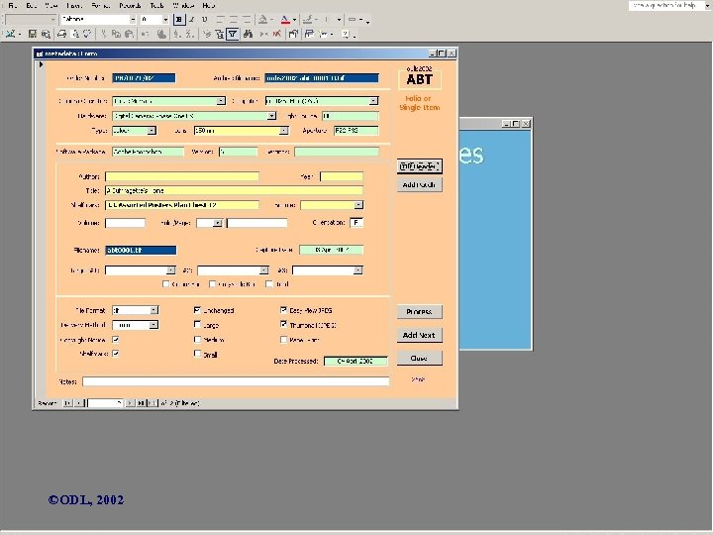Click the Find binoculars icon
This screenshot has width=713, height=535.
click(x=250, y=33)
